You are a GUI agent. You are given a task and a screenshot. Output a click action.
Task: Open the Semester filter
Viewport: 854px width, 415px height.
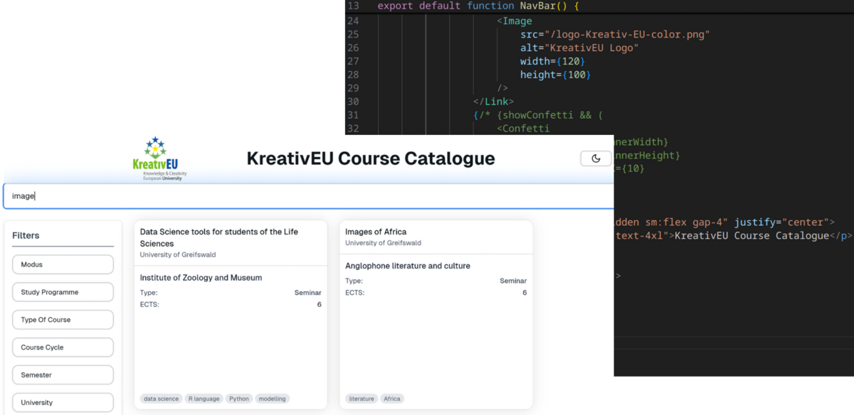63,375
